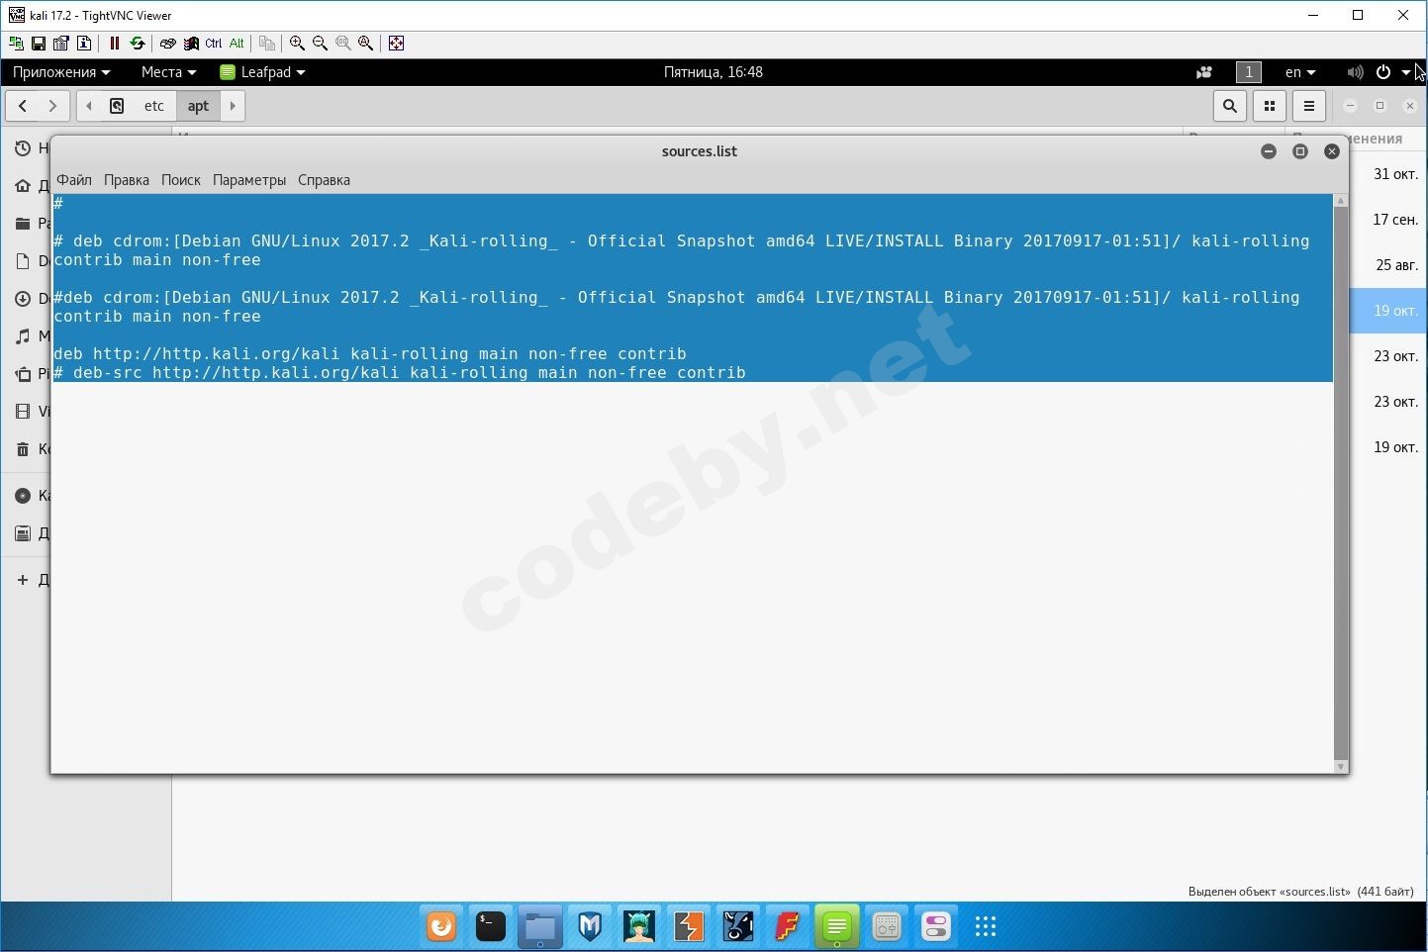Open TightVNC connection options

[x=61, y=44]
